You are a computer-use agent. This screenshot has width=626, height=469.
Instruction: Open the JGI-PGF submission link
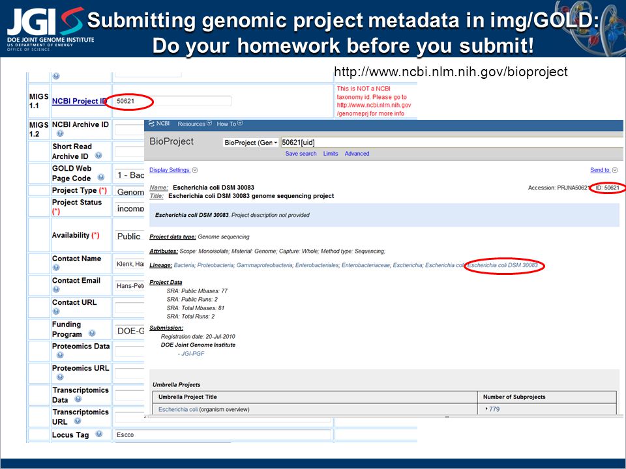pos(192,353)
